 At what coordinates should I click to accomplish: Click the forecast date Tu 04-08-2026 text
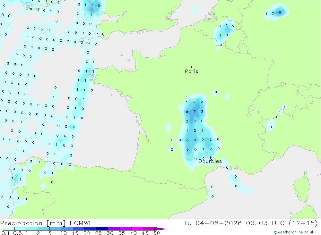pyautogui.click(x=213, y=223)
